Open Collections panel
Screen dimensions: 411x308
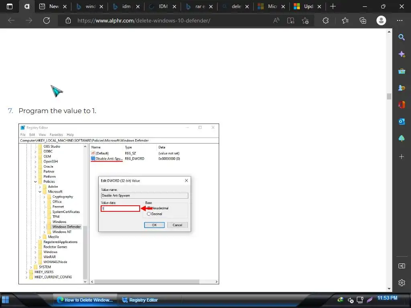[x=363, y=20]
